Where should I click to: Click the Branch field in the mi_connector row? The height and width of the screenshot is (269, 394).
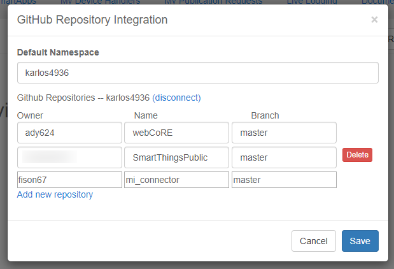tap(284, 180)
